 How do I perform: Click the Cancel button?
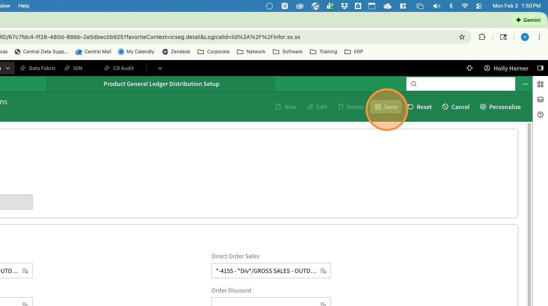coord(456,107)
